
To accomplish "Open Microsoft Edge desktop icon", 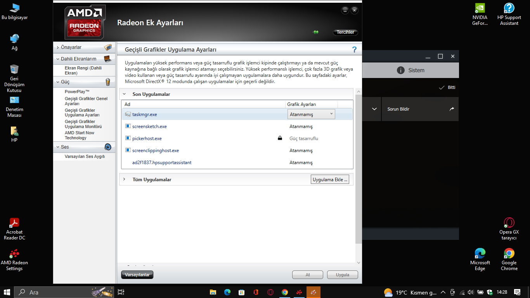I will [x=480, y=260].
